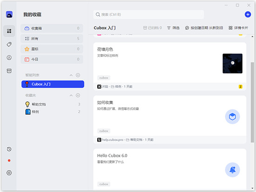Click the red notification dot
This screenshot has height=192, width=256.
[x=9, y=160]
